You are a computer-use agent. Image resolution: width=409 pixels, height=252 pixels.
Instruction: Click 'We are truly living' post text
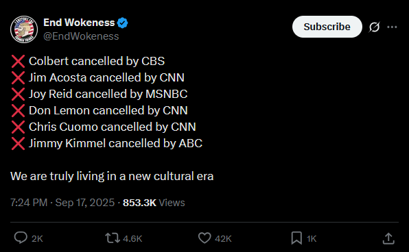(112, 176)
